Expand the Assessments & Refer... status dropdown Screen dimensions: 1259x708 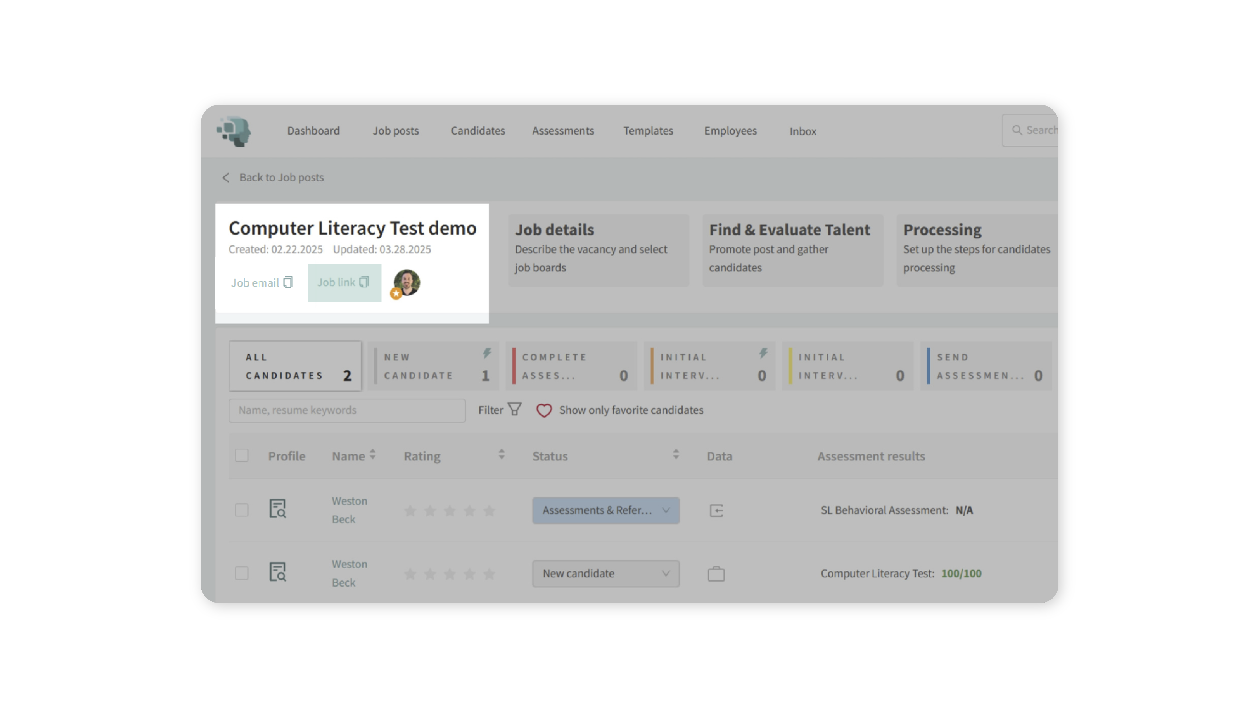coord(605,510)
